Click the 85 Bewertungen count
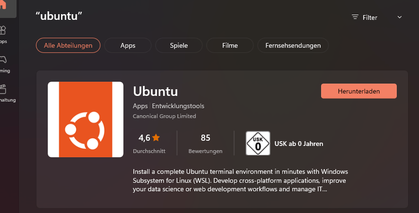 click(x=205, y=138)
